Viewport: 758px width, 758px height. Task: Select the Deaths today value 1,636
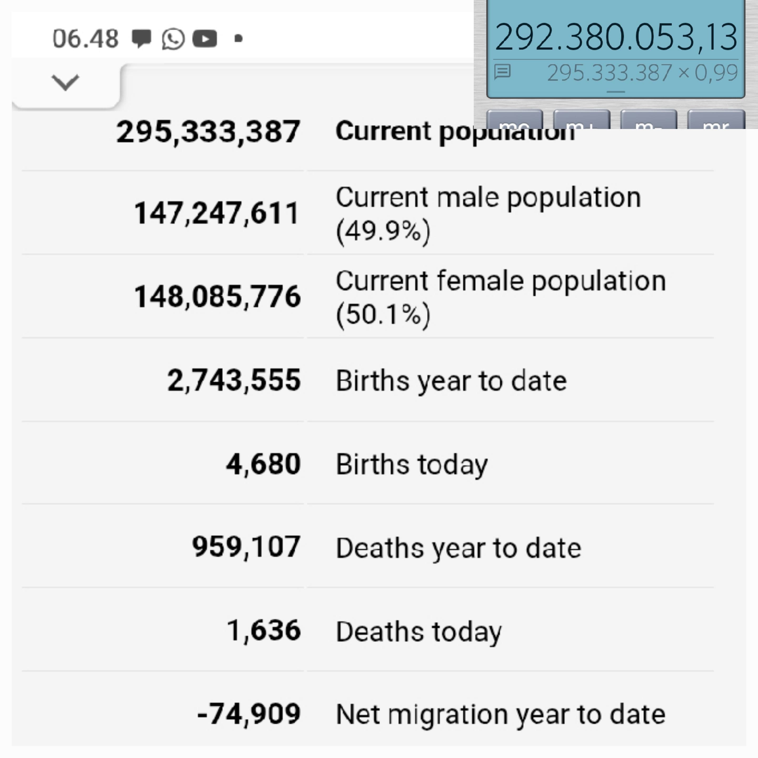[264, 631]
